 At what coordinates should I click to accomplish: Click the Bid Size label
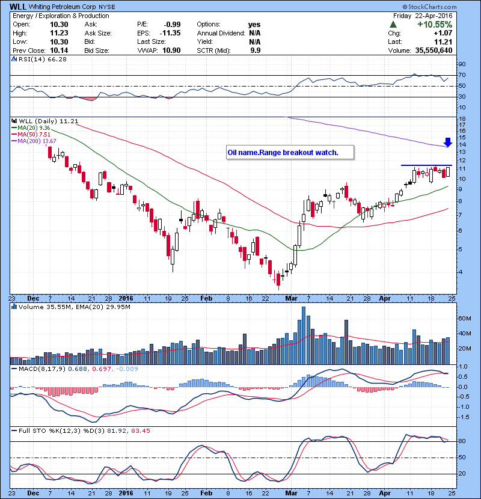point(97,51)
